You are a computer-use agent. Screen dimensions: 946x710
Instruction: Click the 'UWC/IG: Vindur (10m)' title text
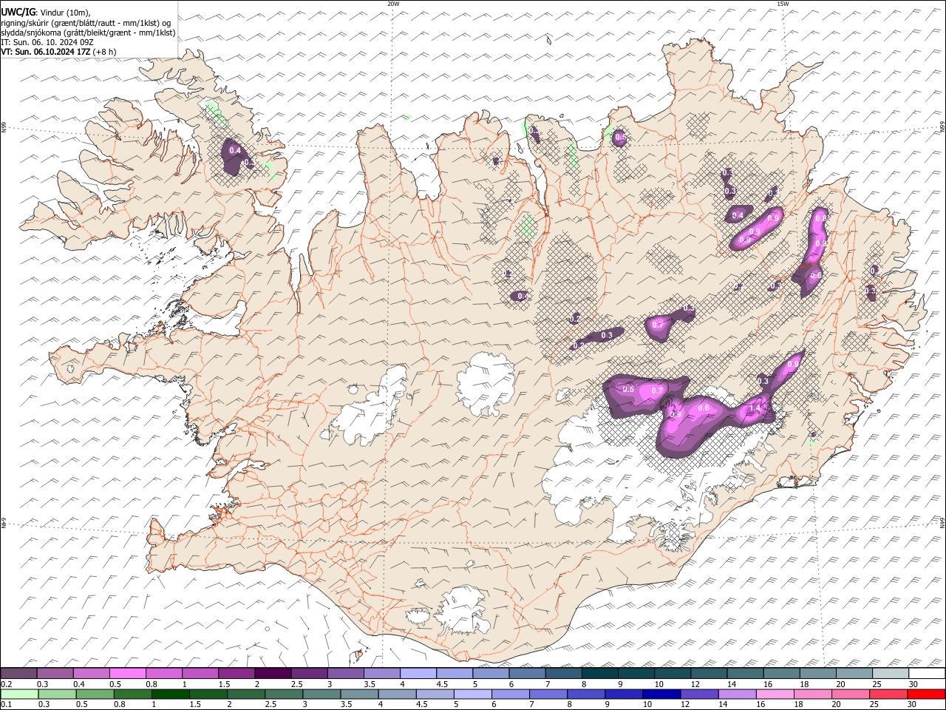pyautogui.click(x=46, y=13)
